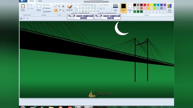Choose the Rounded rectangle shape
This screenshot has width=193, height=108.
(89, 5)
